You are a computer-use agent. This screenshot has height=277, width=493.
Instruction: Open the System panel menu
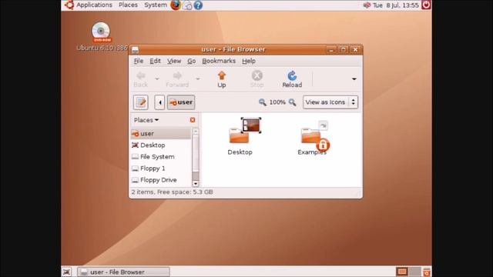[x=156, y=5]
